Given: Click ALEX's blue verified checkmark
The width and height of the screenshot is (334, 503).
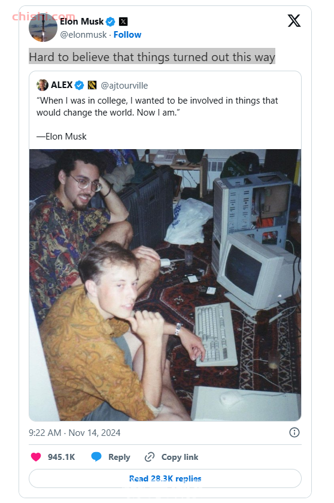Looking at the screenshot, I should point(80,85).
